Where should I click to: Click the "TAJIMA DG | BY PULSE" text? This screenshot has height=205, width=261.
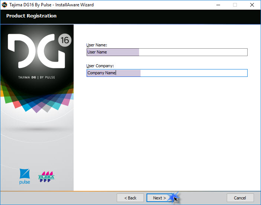click(36, 77)
